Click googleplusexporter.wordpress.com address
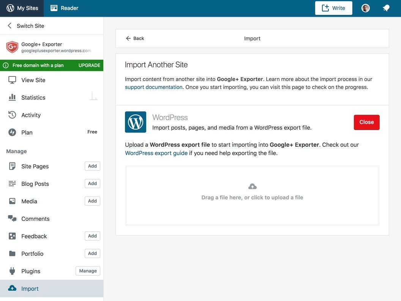 (x=56, y=51)
